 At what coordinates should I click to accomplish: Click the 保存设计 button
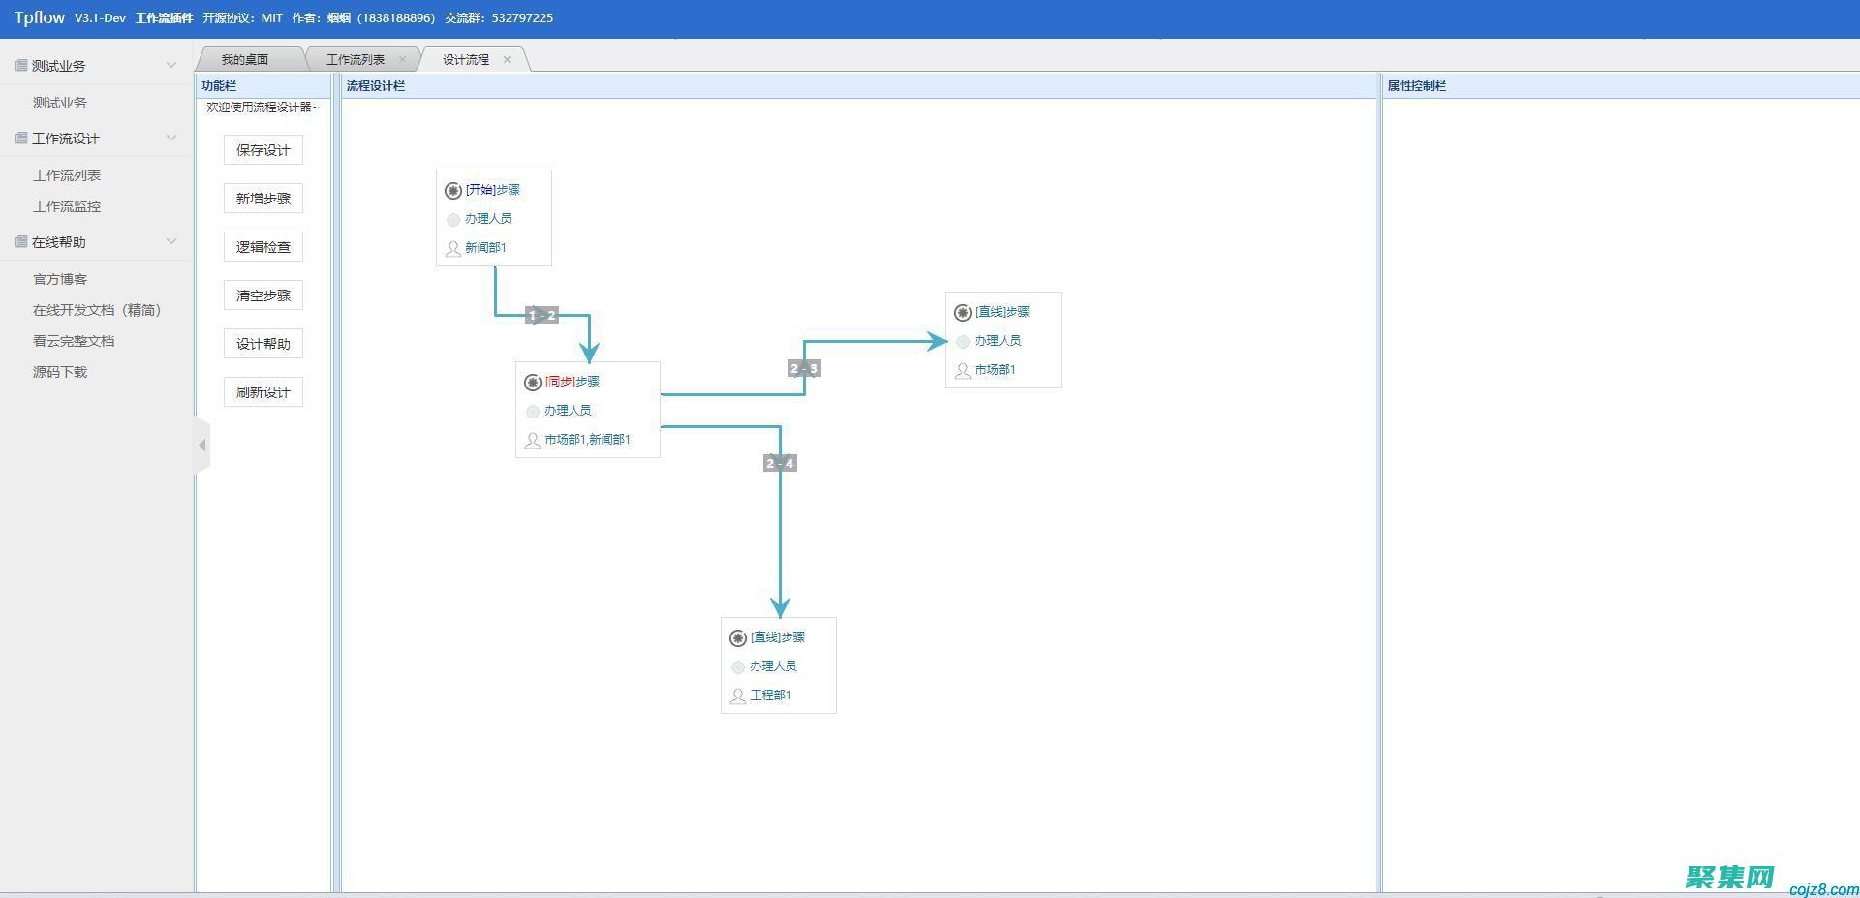click(x=263, y=150)
